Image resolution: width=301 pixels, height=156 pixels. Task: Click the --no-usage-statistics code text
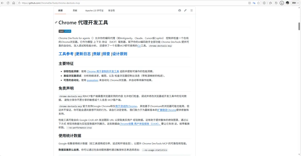coord(155,150)
